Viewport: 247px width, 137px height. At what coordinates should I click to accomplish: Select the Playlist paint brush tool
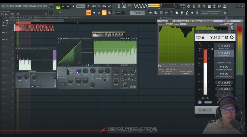pos(13,17)
